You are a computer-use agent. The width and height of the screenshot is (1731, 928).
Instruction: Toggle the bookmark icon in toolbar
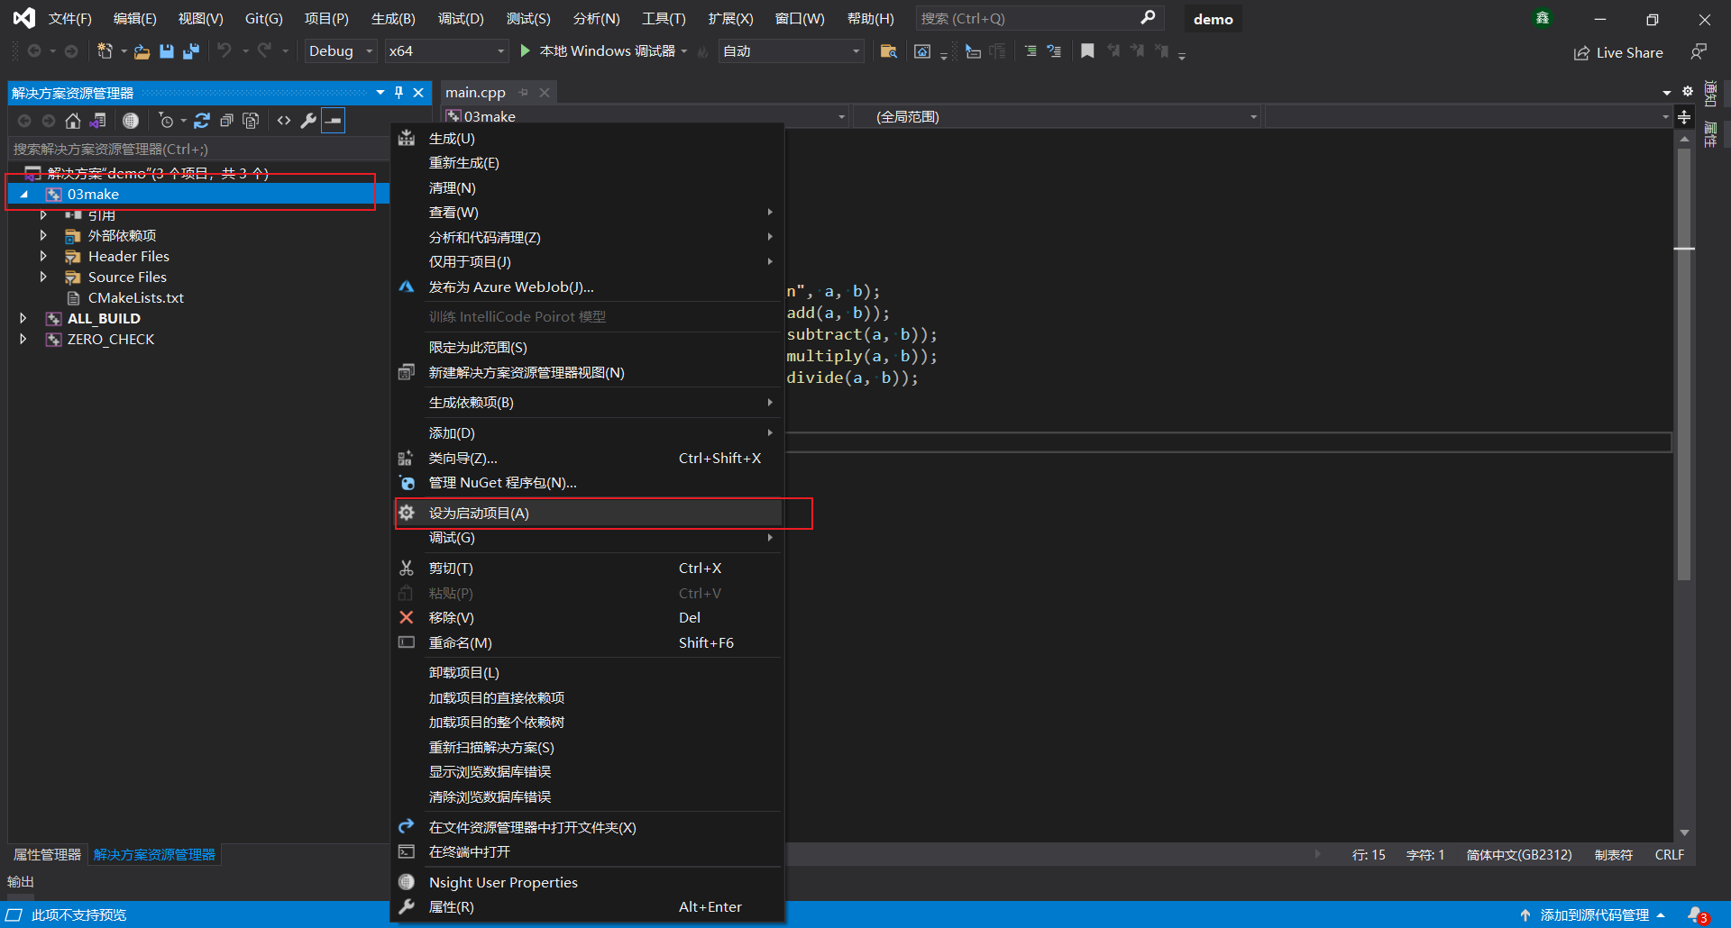point(1087,51)
